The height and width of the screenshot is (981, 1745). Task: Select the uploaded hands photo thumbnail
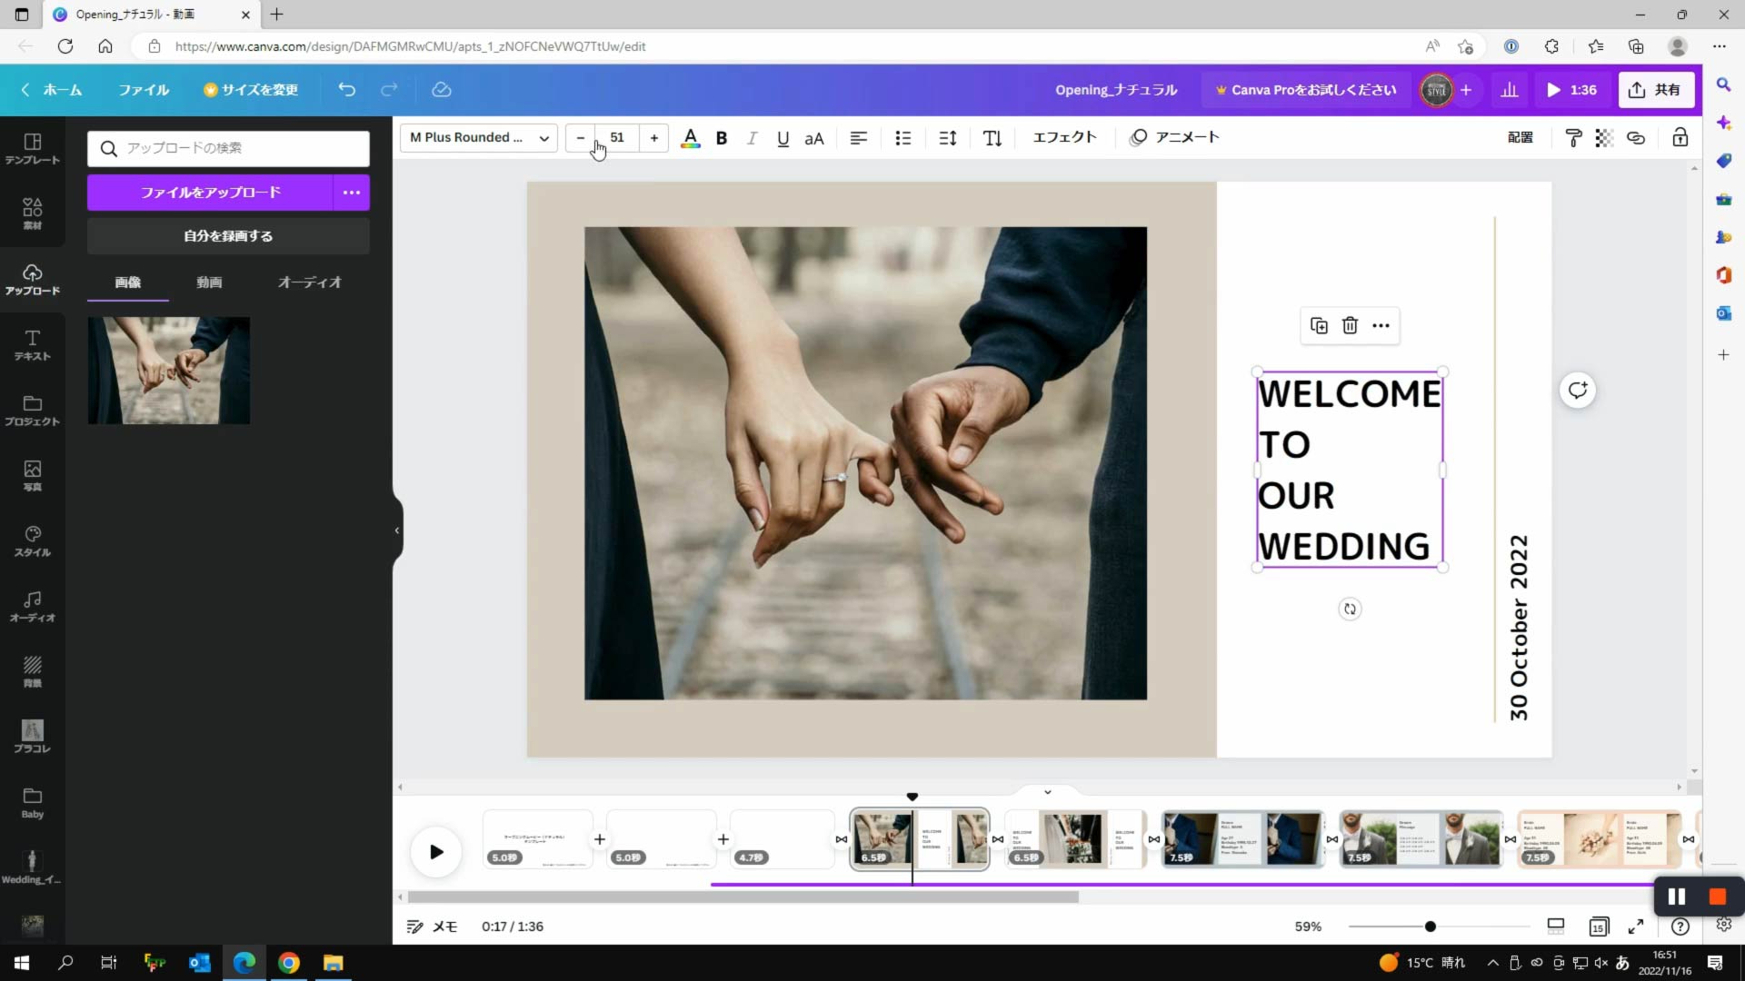click(x=168, y=370)
